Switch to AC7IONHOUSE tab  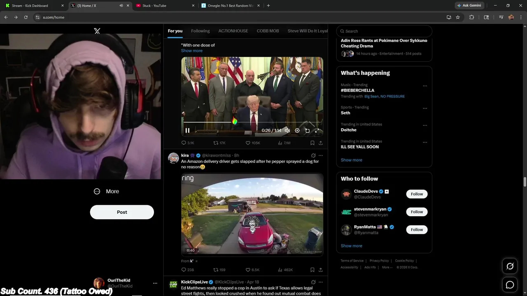(233, 31)
